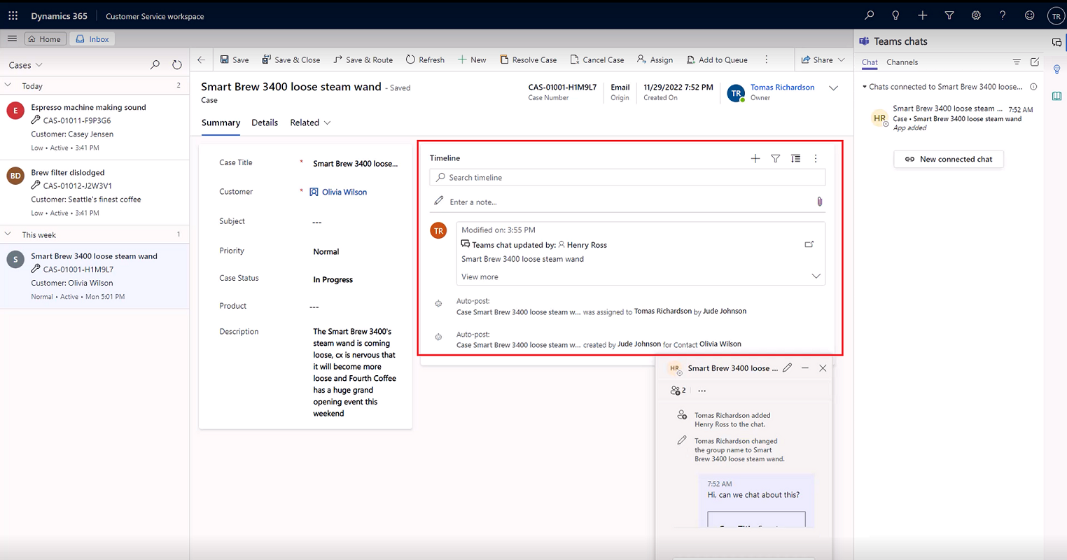
Task: Click the Resolve Case button
Action: coord(529,59)
